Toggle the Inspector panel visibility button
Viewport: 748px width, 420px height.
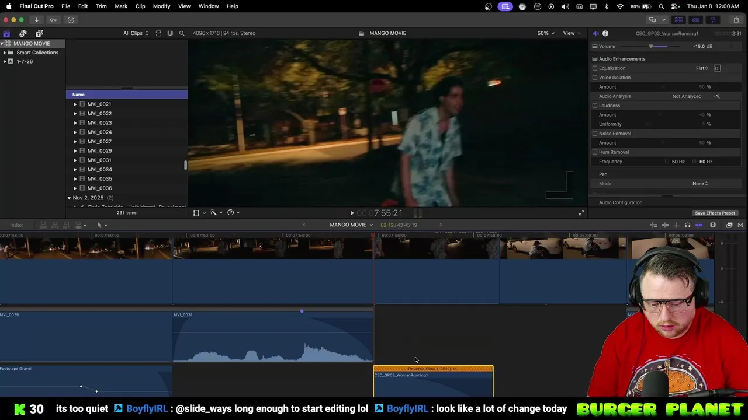(x=712, y=20)
